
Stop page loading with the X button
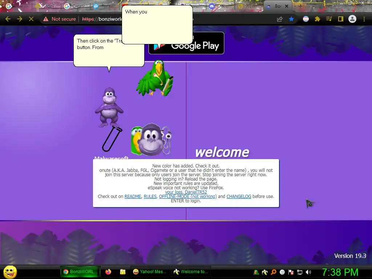point(31,19)
